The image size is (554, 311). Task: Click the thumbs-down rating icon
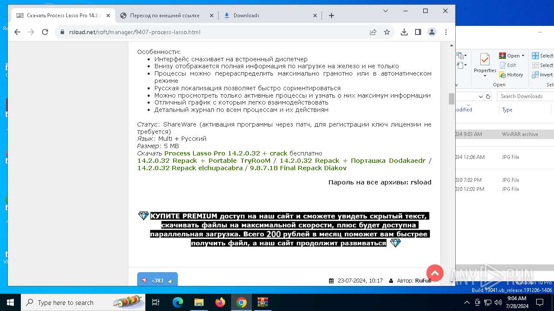(145, 281)
